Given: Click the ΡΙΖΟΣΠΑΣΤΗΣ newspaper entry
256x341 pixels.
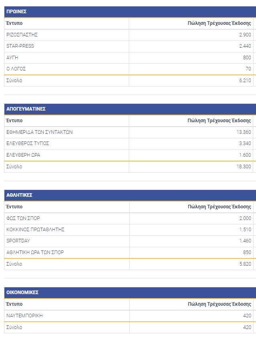Looking at the screenshot, I should (22, 35).
